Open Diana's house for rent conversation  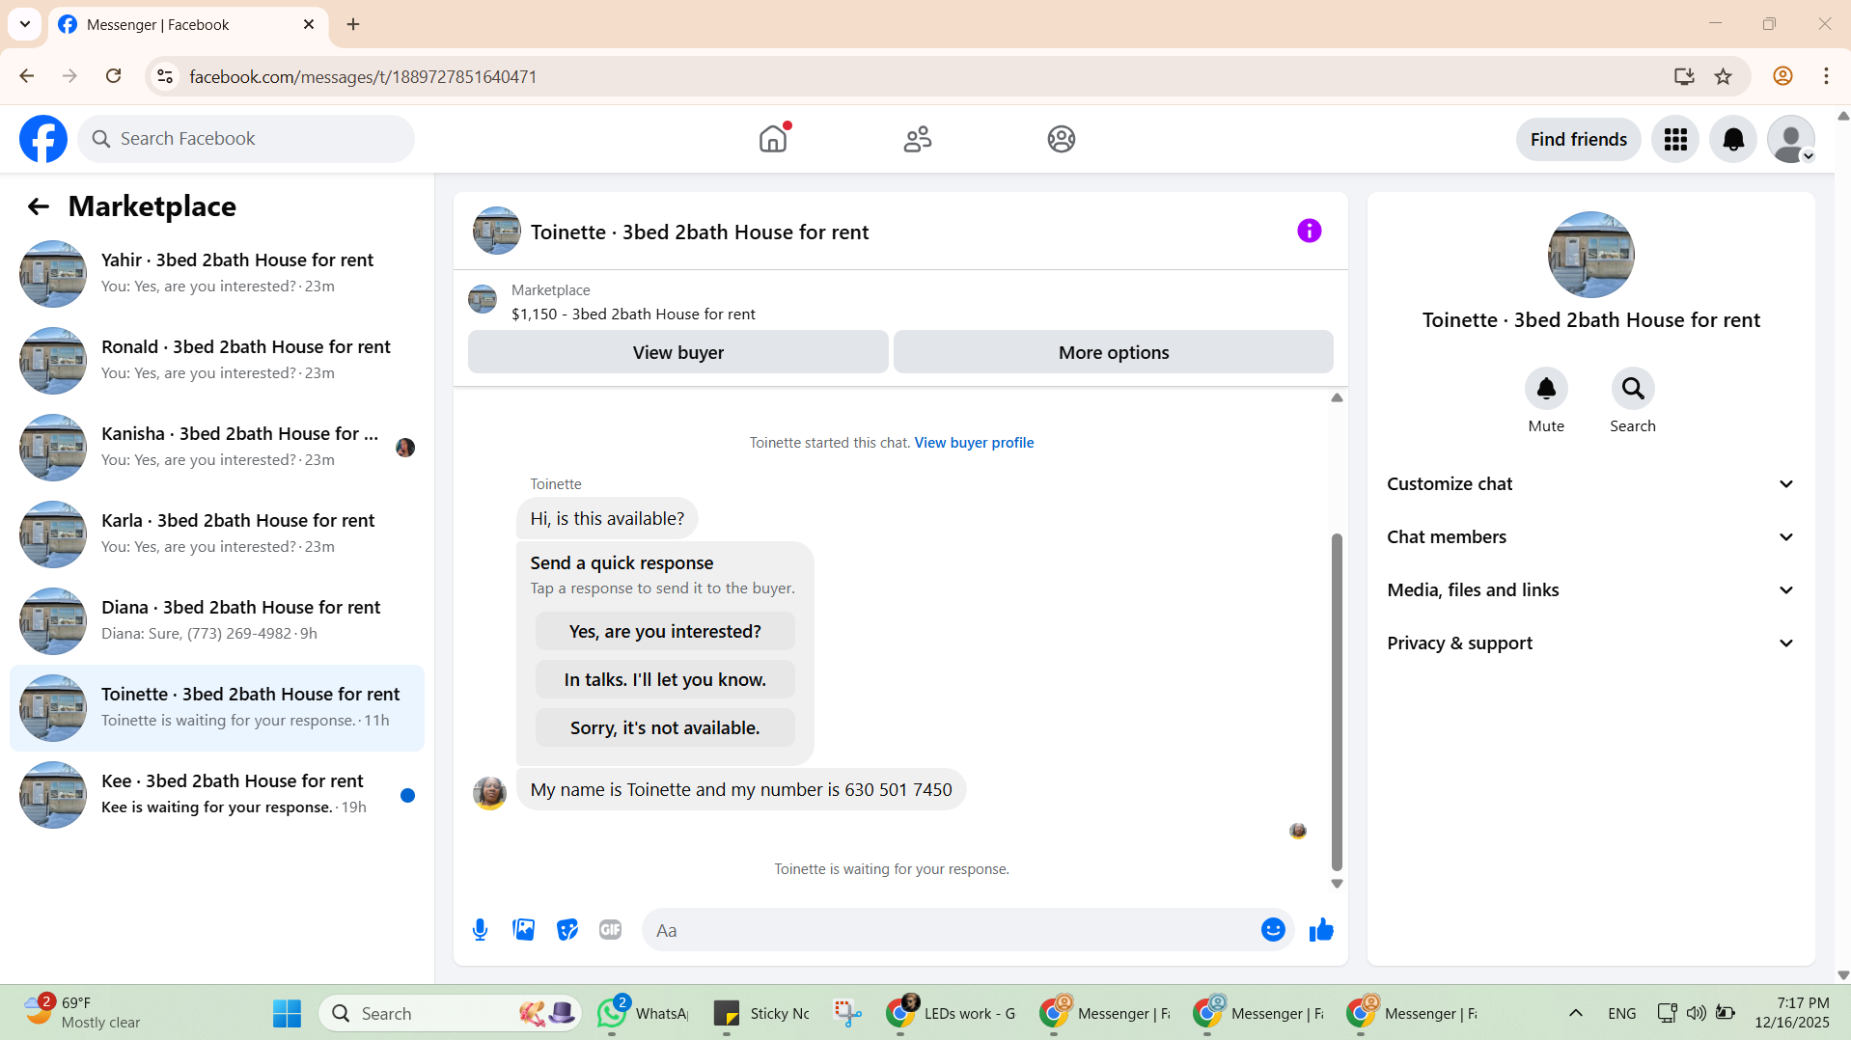coord(217,621)
